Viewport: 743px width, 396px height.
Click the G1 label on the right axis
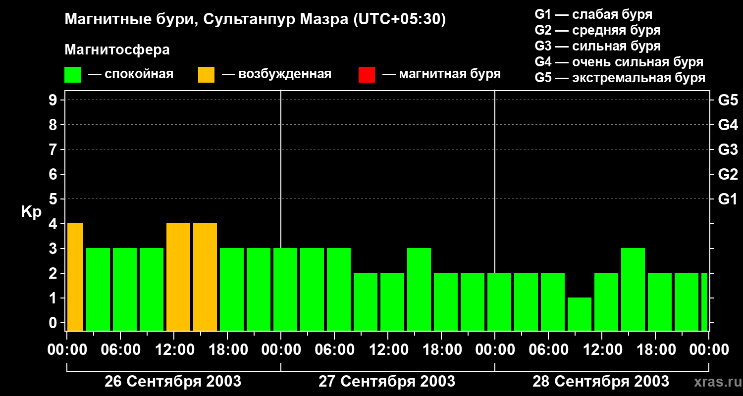coord(728,199)
